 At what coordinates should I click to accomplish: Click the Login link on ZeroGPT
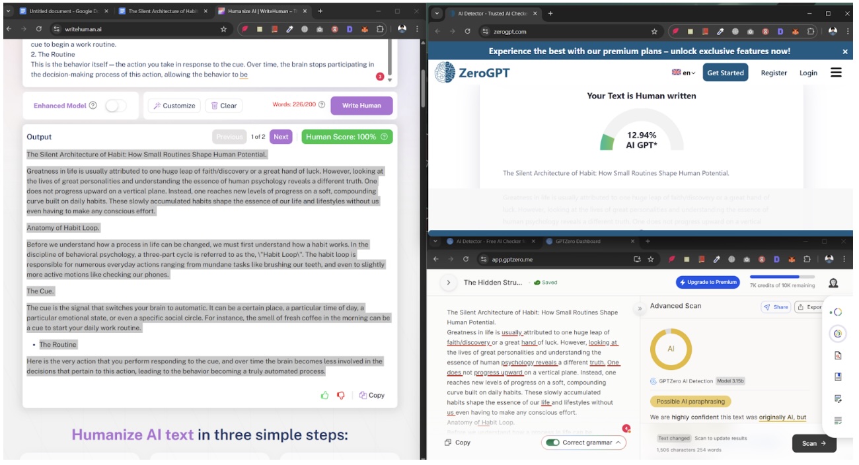point(808,73)
